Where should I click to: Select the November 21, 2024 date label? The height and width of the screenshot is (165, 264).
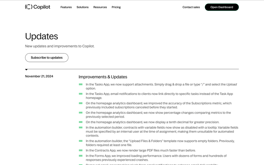(39, 76)
